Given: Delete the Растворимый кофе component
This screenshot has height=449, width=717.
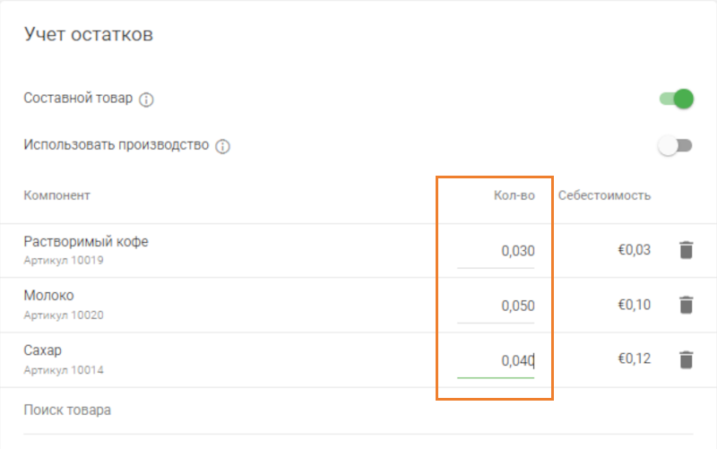Looking at the screenshot, I should click(686, 250).
